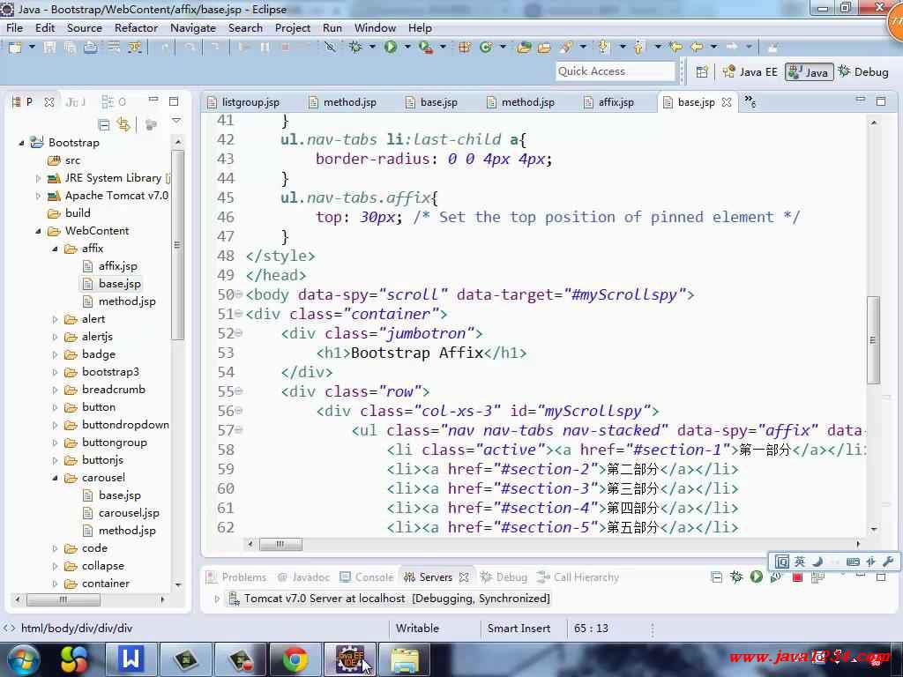
Task: Click the Skip All Breakpoints icon
Action: pos(330,48)
